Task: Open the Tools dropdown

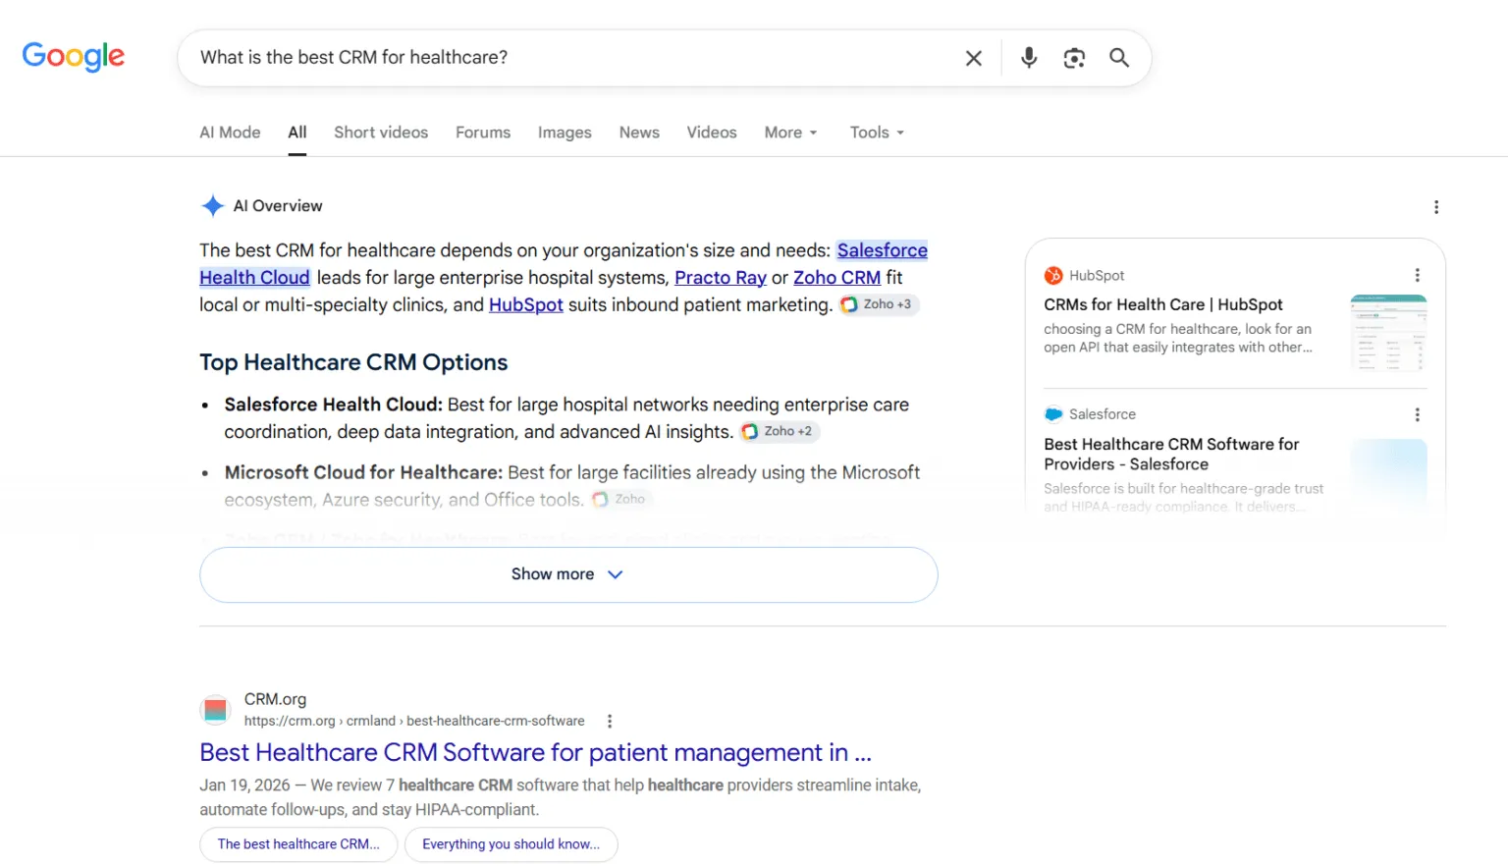Action: coord(878,133)
